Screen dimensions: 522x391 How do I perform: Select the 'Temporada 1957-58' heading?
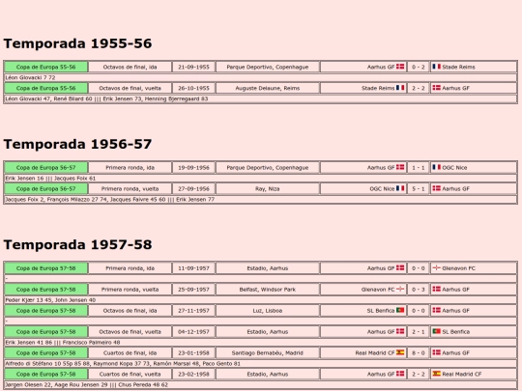tap(77, 245)
